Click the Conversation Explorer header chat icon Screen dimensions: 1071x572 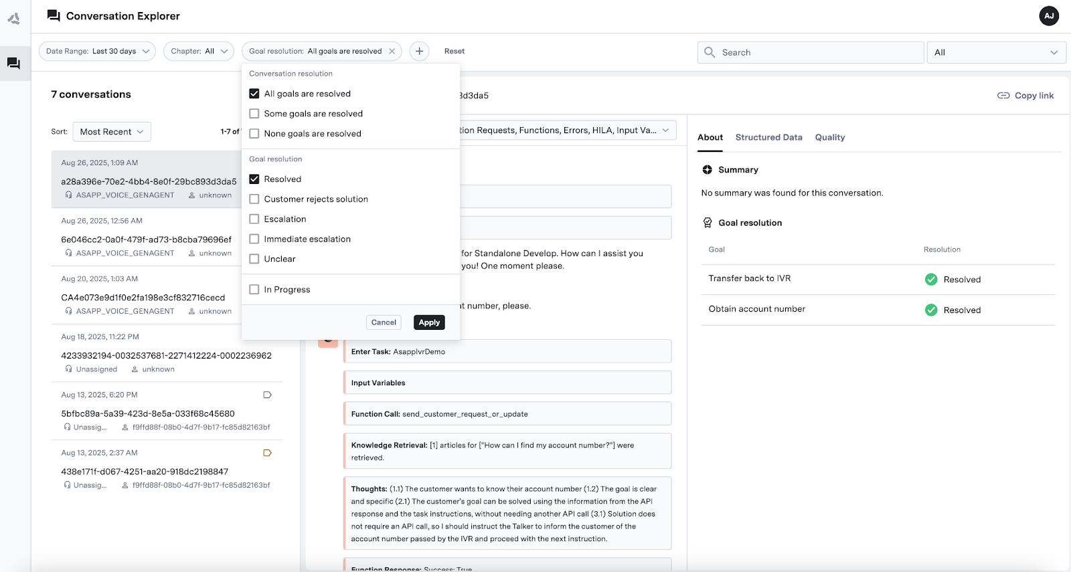click(x=54, y=16)
